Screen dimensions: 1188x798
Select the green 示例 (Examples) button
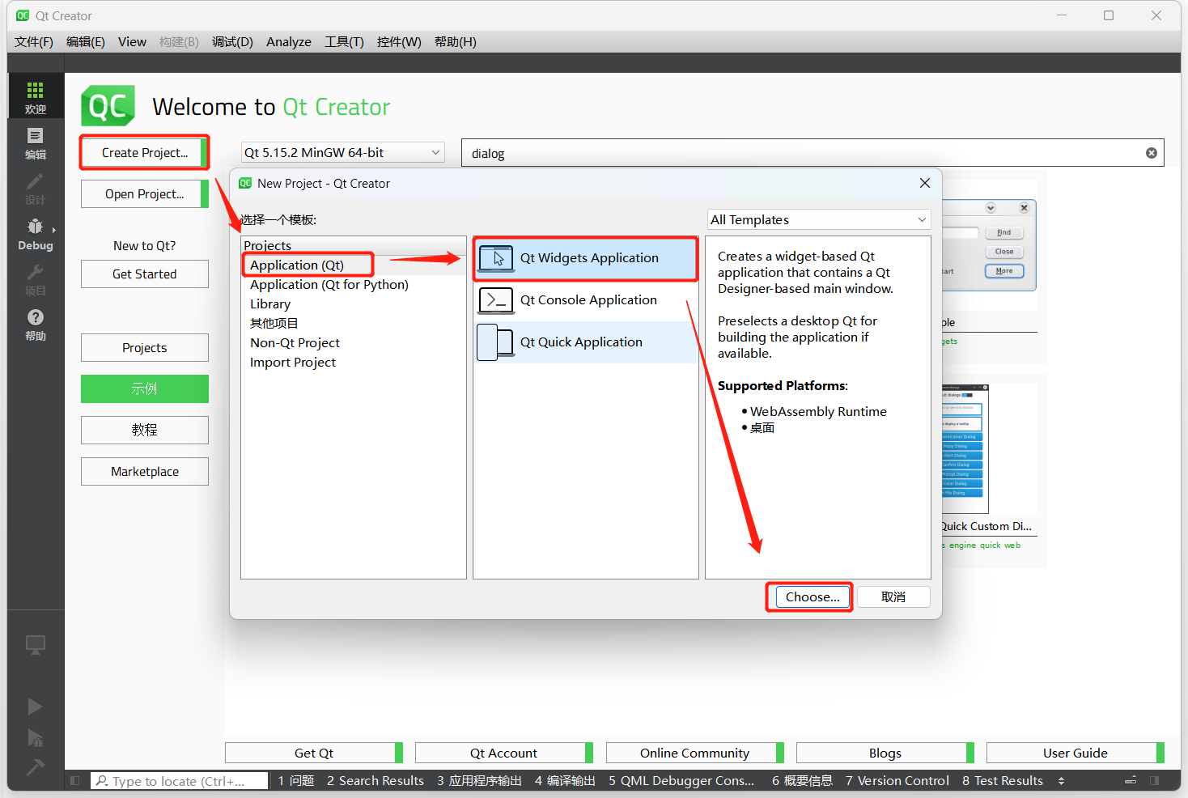click(145, 389)
